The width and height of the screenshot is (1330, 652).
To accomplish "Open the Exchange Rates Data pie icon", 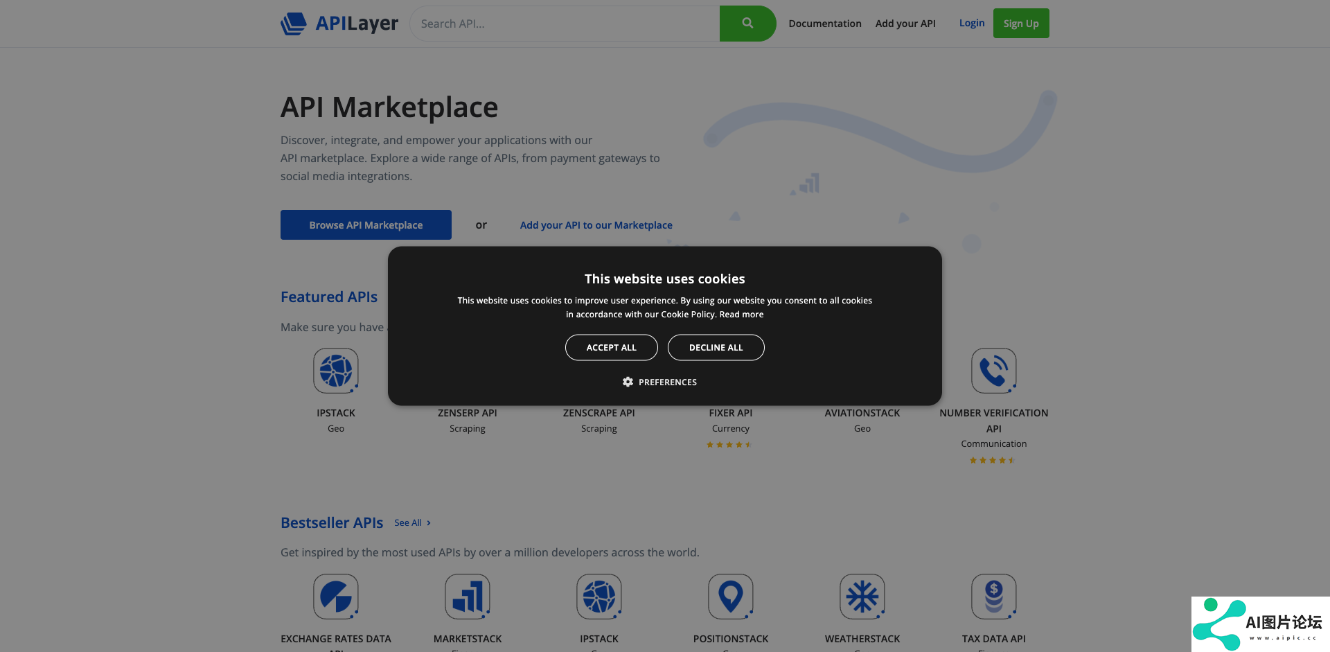I will point(336,597).
